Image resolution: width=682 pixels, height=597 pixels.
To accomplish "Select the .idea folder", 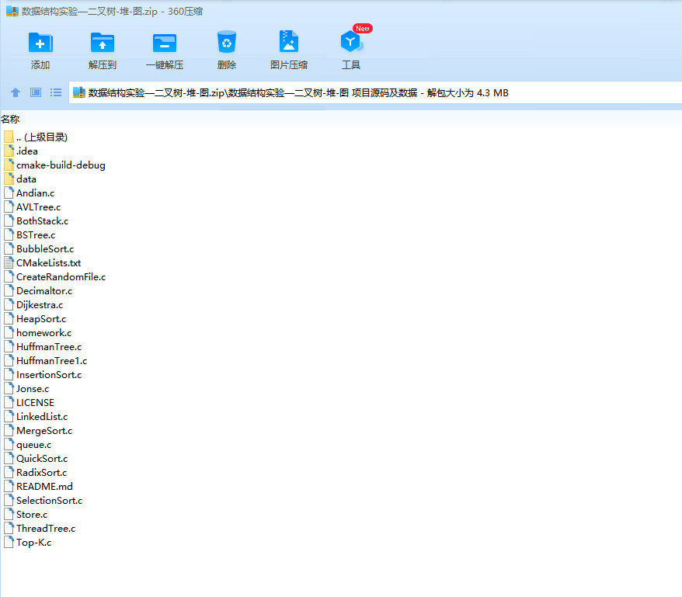I will [x=21, y=151].
